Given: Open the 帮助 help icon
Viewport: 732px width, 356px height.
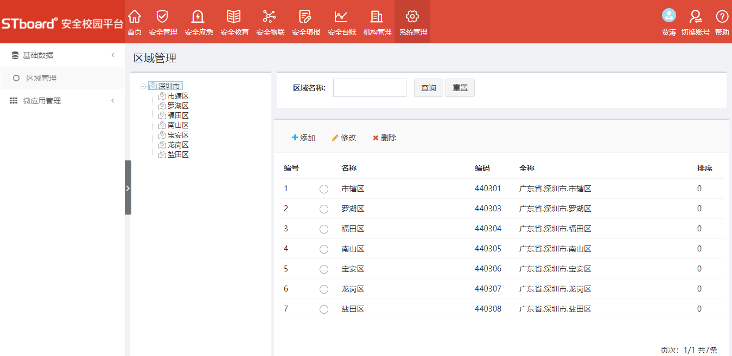Looking at the screenshot, I should click(x=722, y=16).
